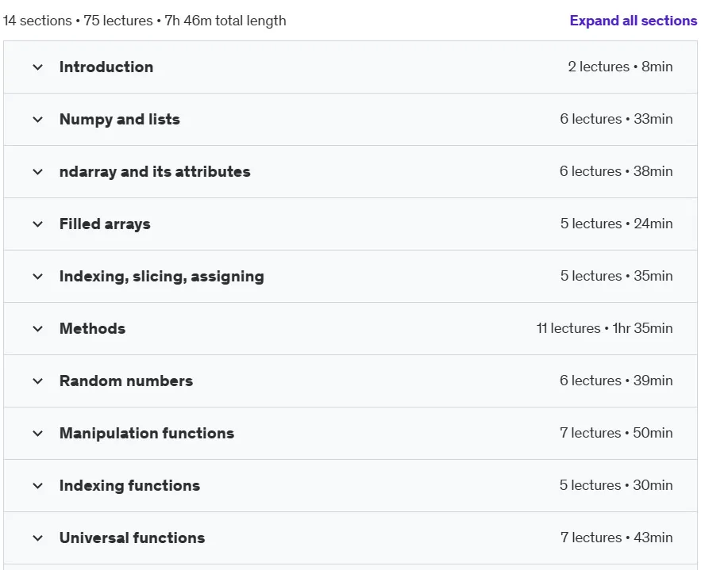The image size is (701, 570).
Task: Expand ndarray and its attributes chevron
Action: 38,171
